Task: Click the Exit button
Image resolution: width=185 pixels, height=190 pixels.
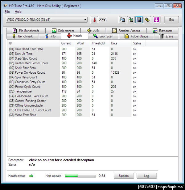Action: [x=171, y=20]
